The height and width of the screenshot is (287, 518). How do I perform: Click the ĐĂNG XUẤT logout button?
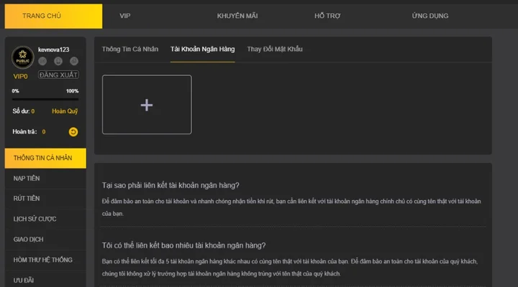[58, 75]
